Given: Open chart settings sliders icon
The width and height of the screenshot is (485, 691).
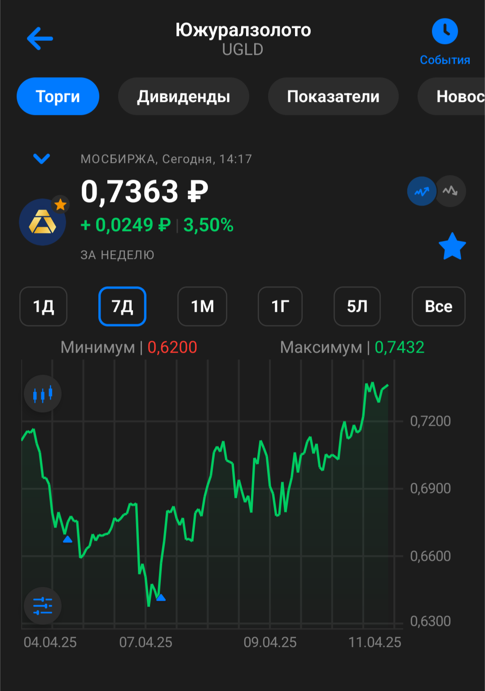Looking at the screenshot, I should [x=43, y=606].
